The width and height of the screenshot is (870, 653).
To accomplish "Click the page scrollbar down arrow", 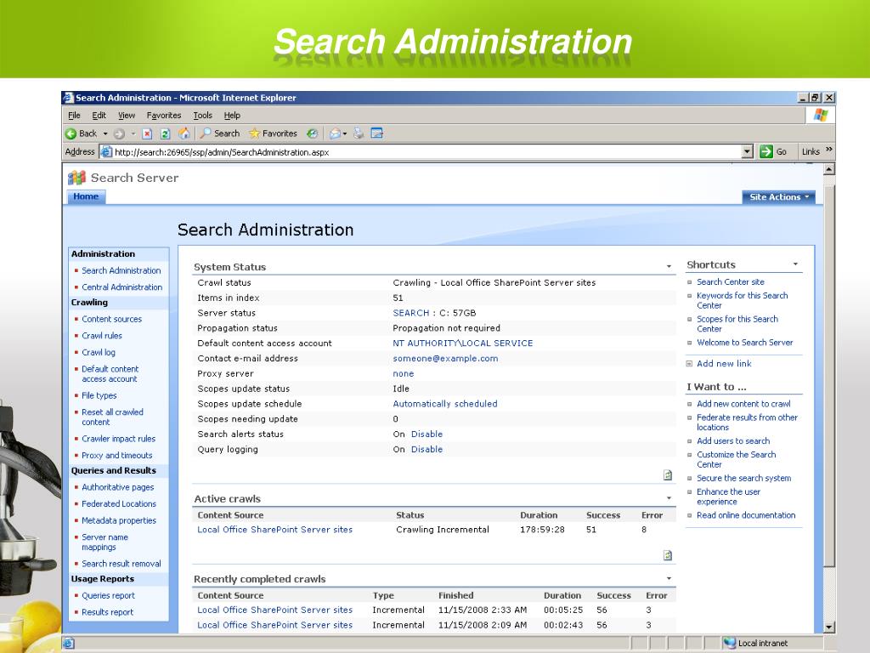I will coord(829,627).
